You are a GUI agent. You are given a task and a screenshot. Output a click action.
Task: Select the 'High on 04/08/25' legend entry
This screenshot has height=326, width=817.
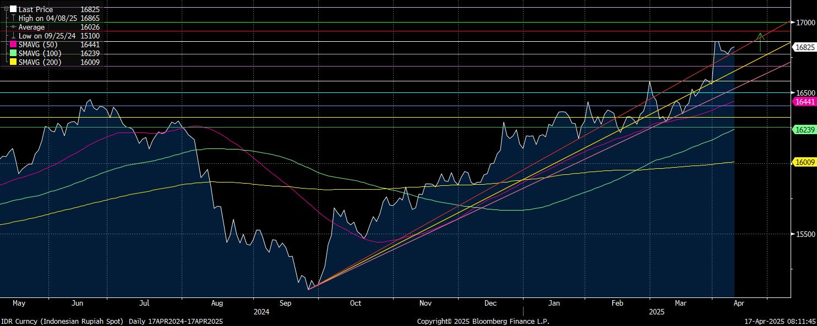47,18
